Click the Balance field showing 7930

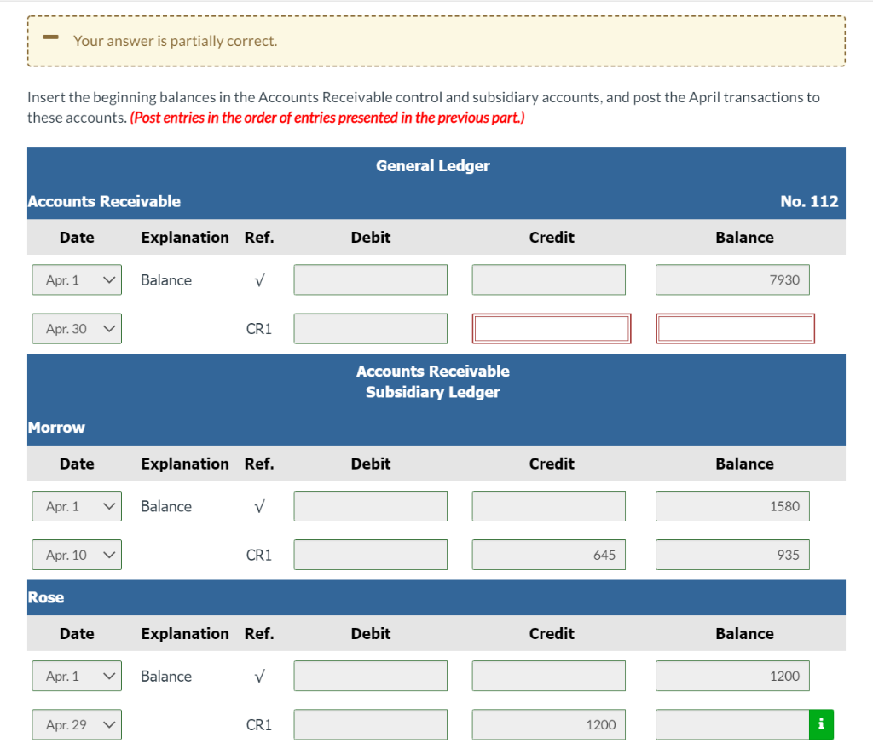click(x=731, y=279)
